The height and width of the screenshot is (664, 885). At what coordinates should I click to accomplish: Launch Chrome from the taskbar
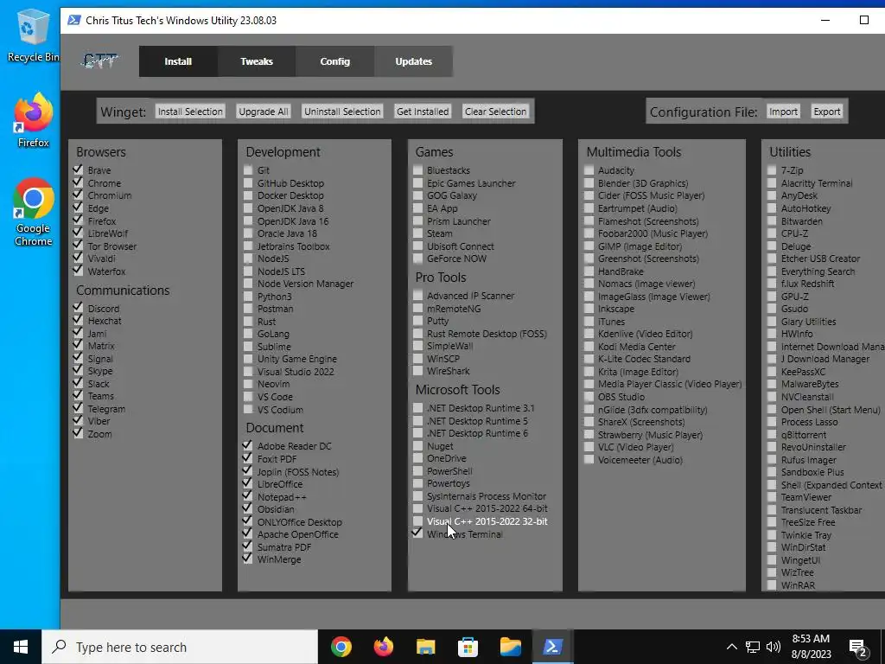coord(341,647)
